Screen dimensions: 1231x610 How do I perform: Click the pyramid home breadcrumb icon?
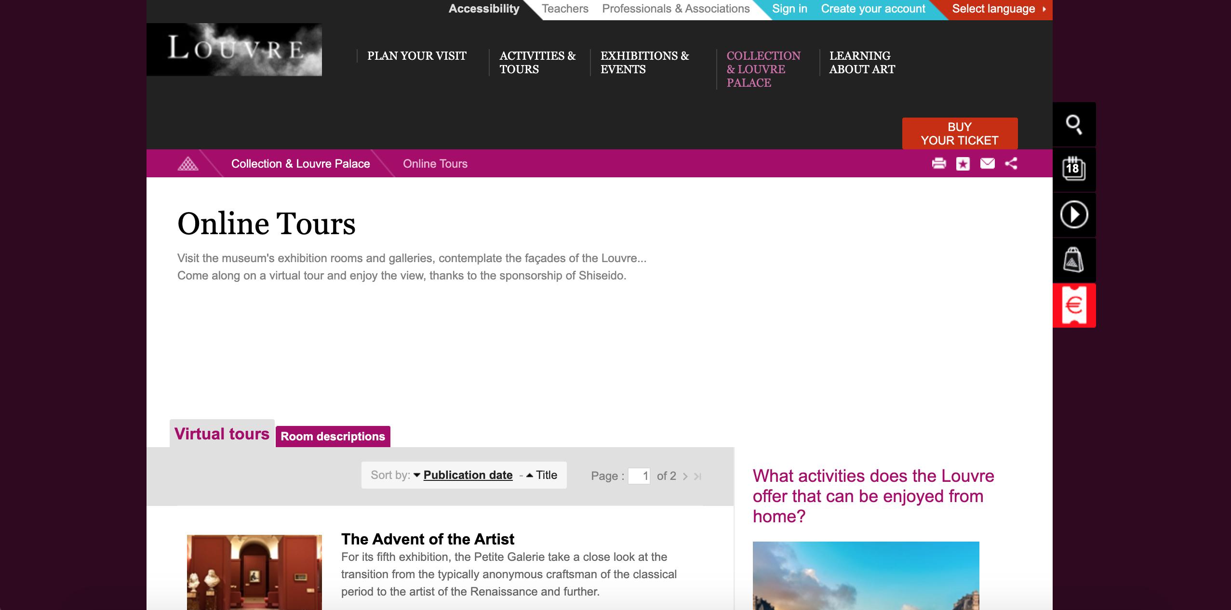tap(188, 164)
